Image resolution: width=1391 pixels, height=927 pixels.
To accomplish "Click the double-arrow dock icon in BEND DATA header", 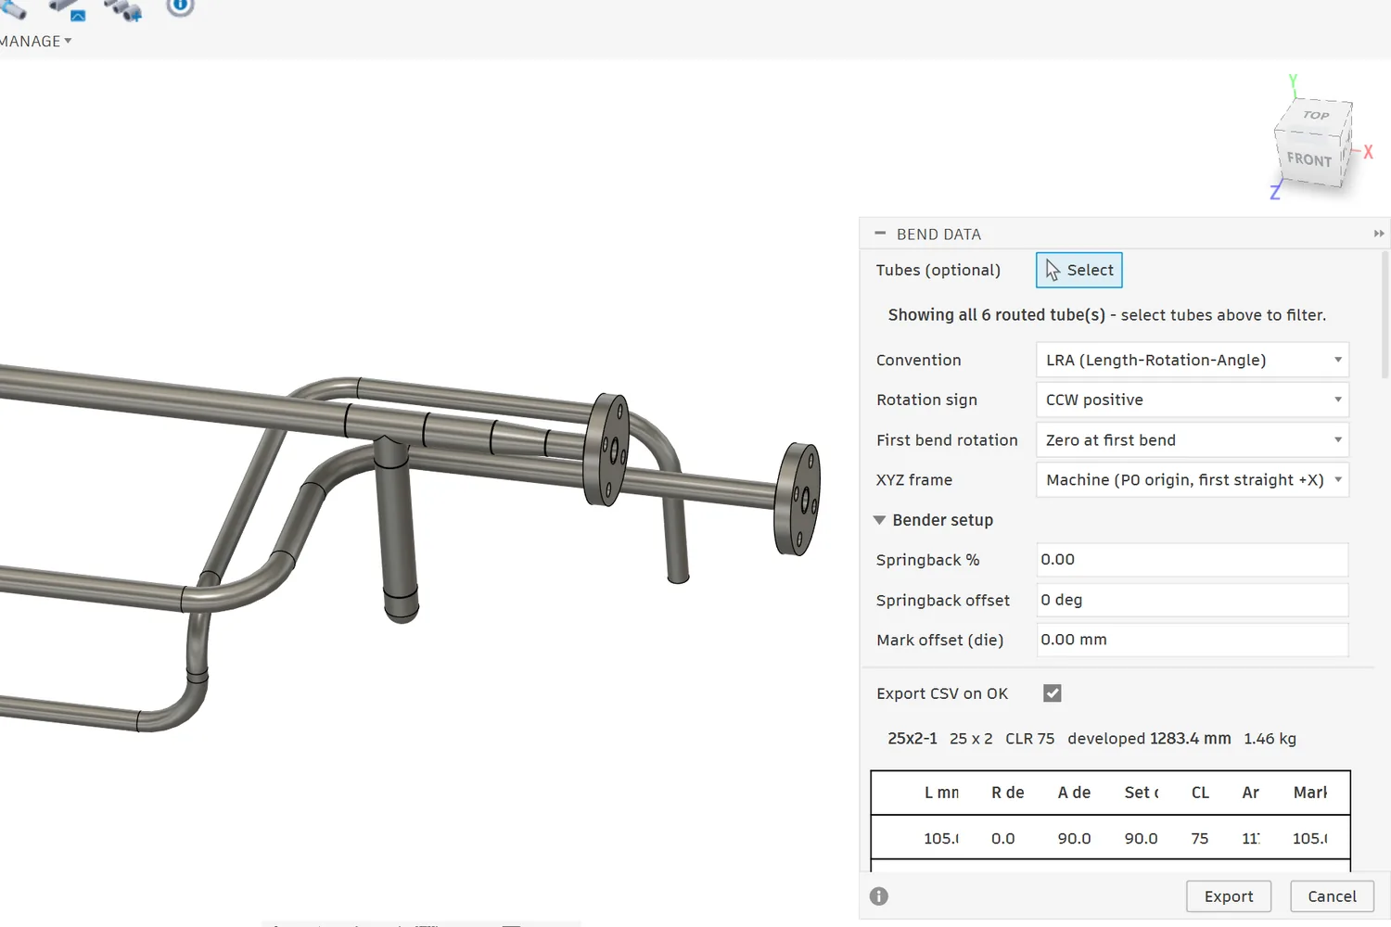I will [1379, 234].
